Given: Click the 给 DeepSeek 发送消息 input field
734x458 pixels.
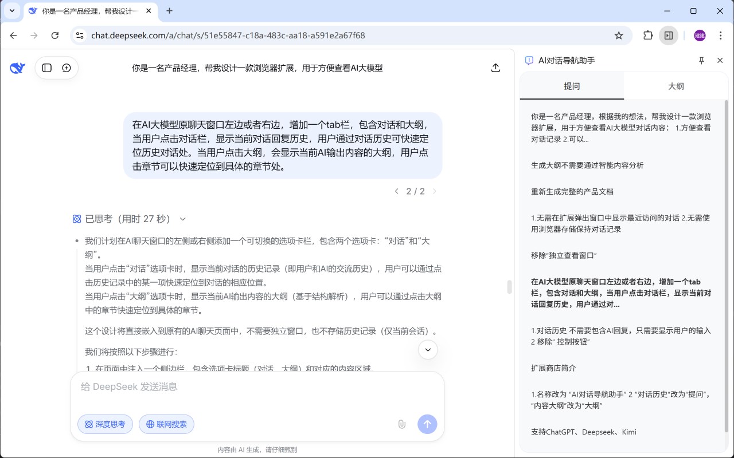Looking at the screenshot, I should pyautogui.click(x=257, y=387).
